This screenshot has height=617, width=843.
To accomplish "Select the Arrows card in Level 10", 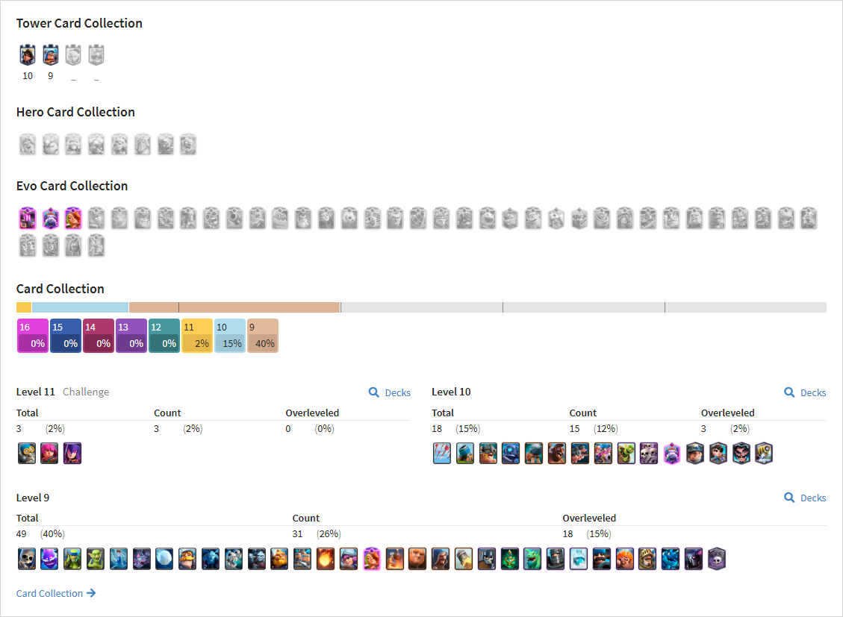I will click(x=442, y=453).
